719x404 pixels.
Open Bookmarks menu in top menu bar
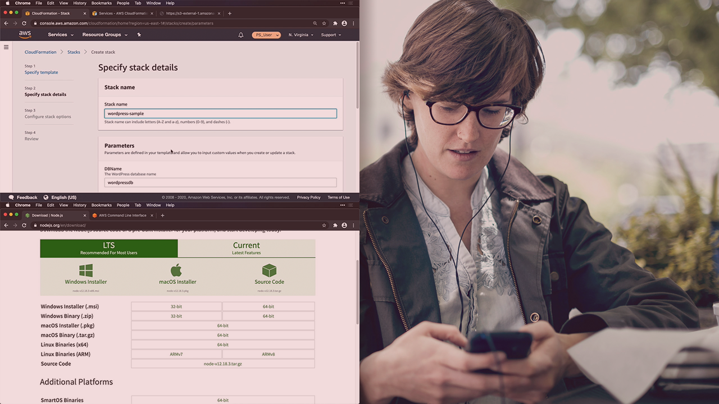102,3
